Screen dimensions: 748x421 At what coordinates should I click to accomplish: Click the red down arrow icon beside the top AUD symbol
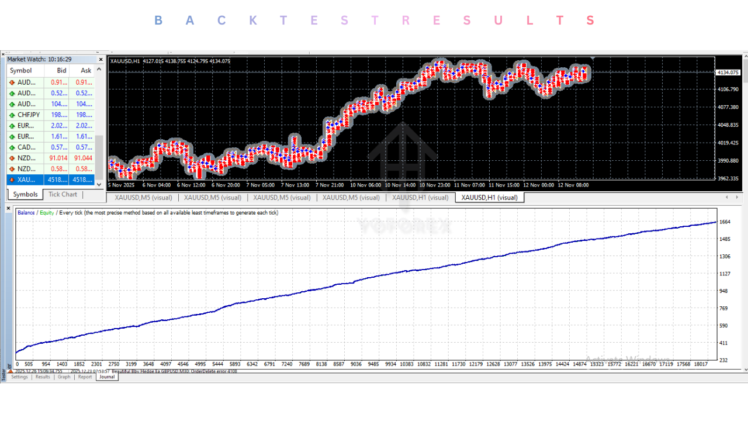point(12,82)
